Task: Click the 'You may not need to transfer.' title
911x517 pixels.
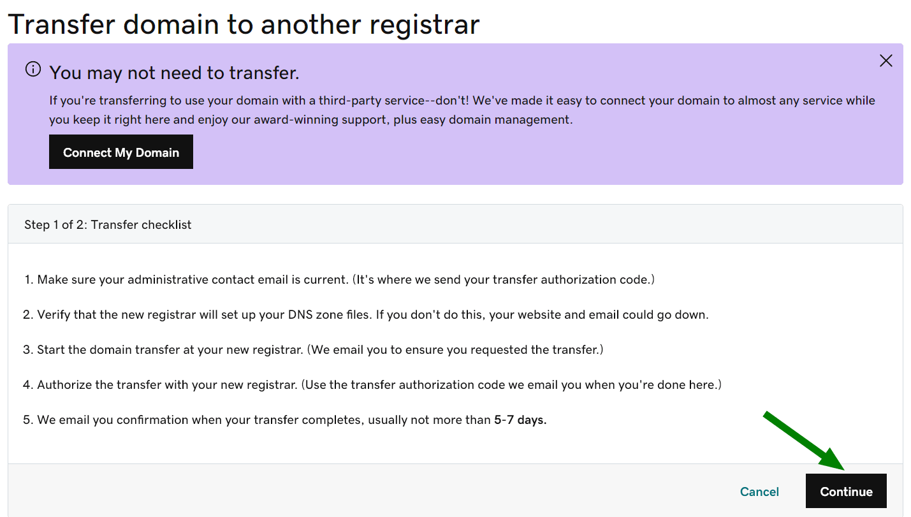Action: [x=174, y=73]
